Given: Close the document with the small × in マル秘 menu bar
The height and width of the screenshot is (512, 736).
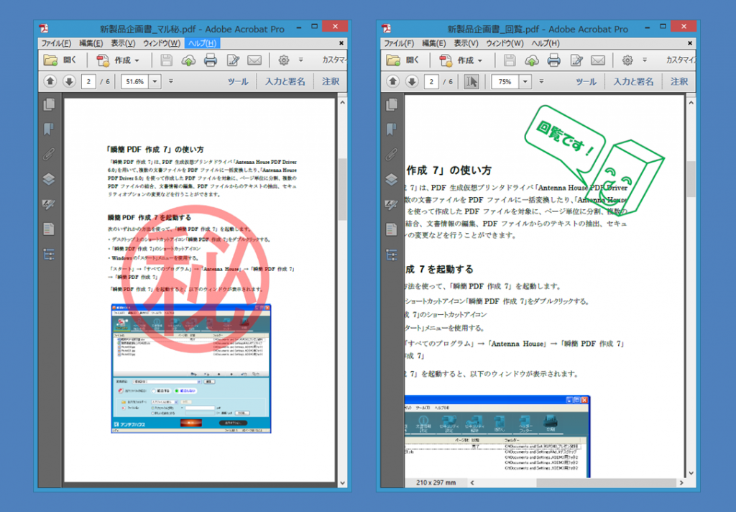Looking at the screenshot, I should [x=341, y=43].
